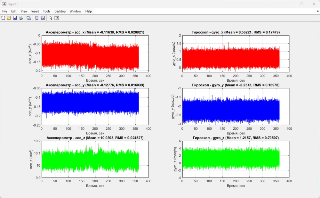320x198 pixels.
Task: Activate the Link Plot toolbar icon
Action: [x=28, y=18]
